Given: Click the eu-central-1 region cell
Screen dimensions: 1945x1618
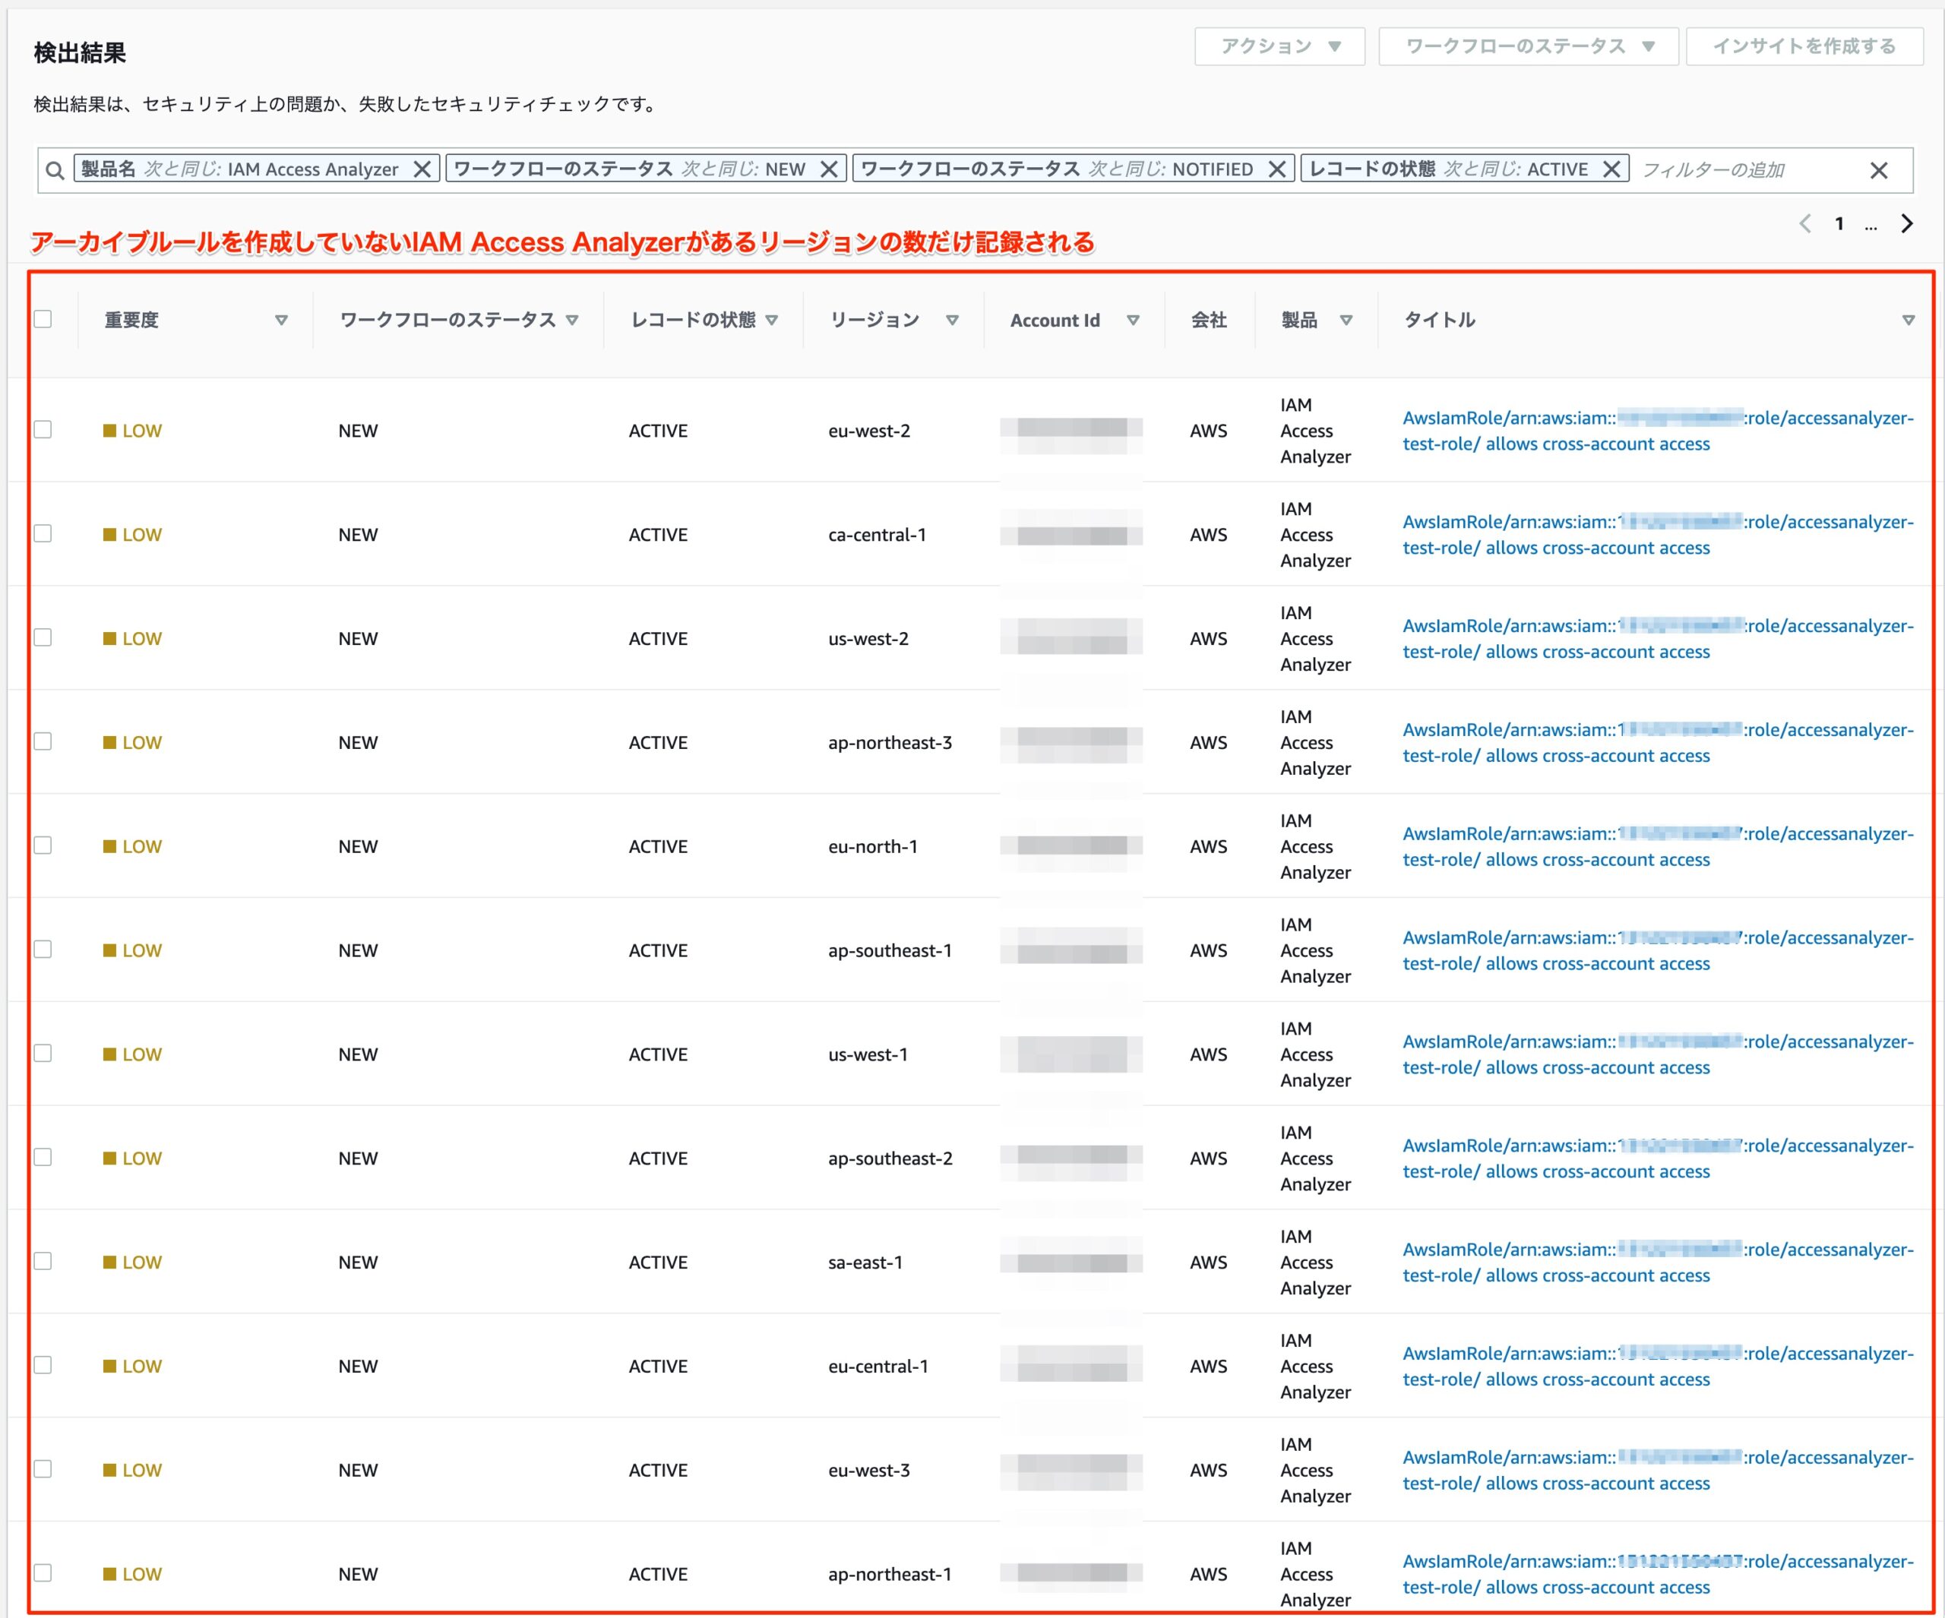Looking at the screenshot, I should [x=878, y=1366].
